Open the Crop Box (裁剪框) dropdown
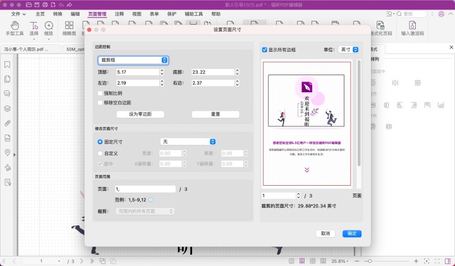Image resolution: width=455 pixels, height=266 pixels. tap(133, 60)
